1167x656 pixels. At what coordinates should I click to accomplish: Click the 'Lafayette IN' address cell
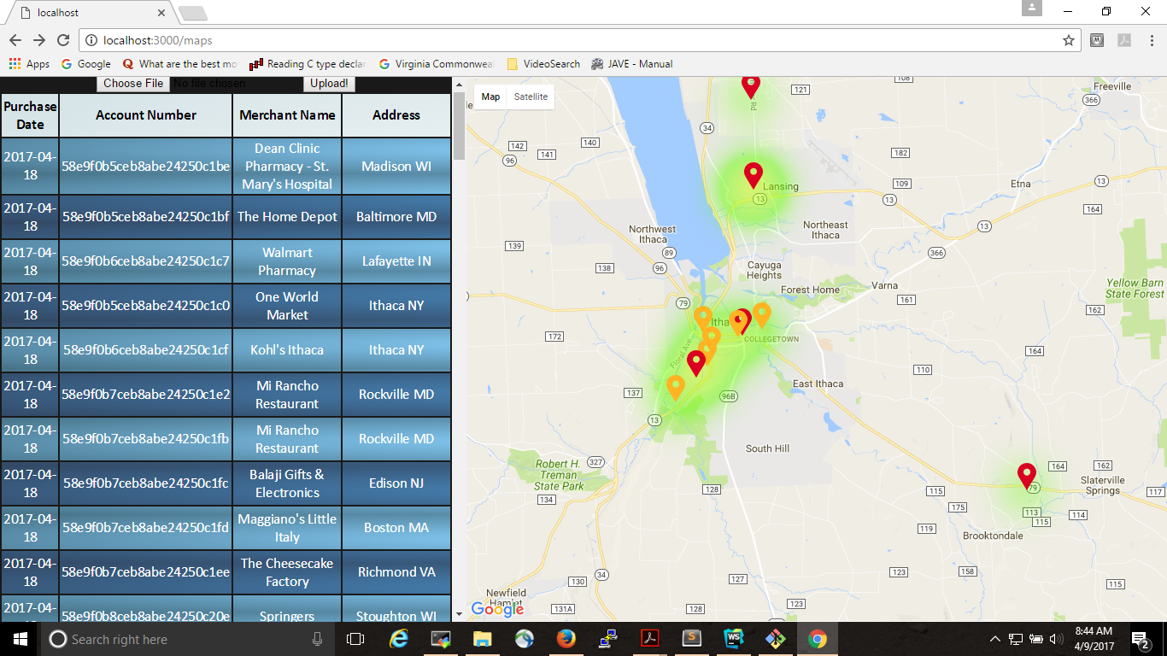click(396, 261)
